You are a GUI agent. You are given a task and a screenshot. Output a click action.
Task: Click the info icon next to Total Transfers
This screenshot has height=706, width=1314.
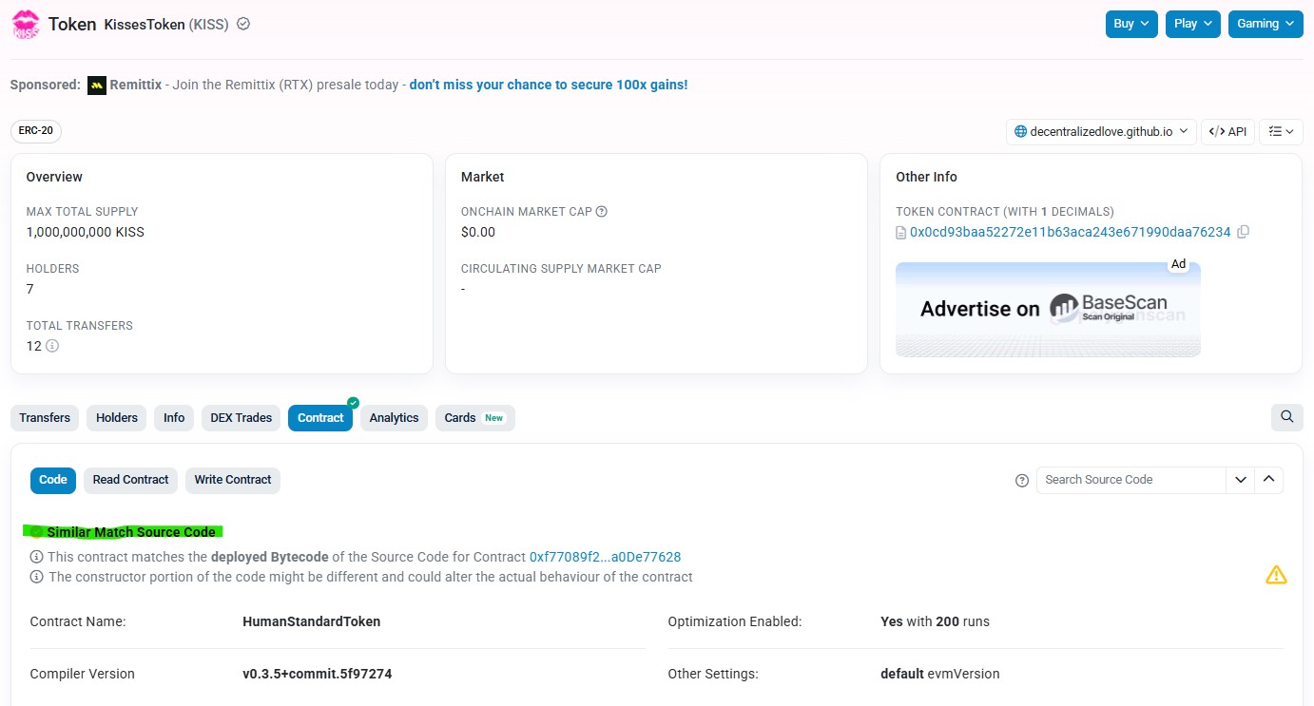pyautogui.click(x=52, y=346)
